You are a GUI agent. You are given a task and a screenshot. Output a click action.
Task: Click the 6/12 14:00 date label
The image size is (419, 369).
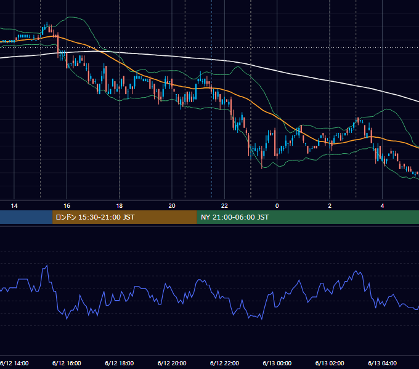click(x=14, y=363)
